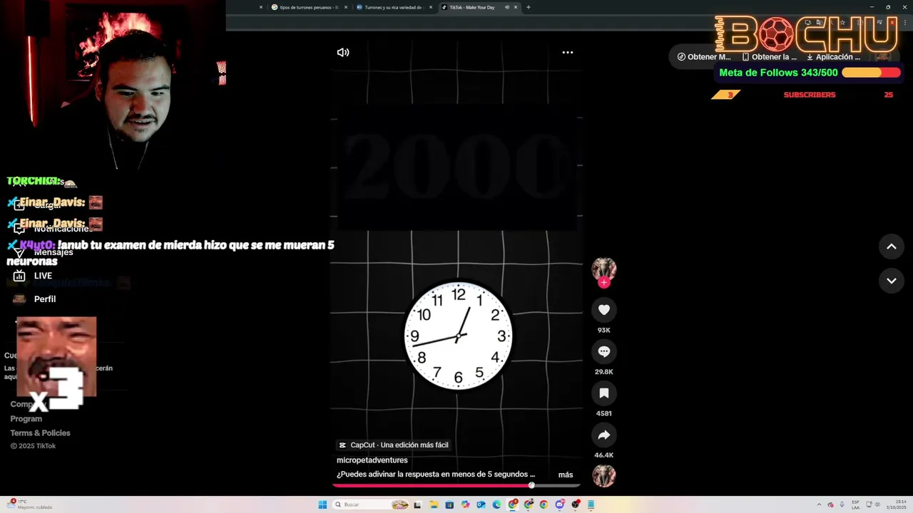Open Microsoft Edge from the taskbar
This screenshot has height=513, width=913.
pos(496,504)
